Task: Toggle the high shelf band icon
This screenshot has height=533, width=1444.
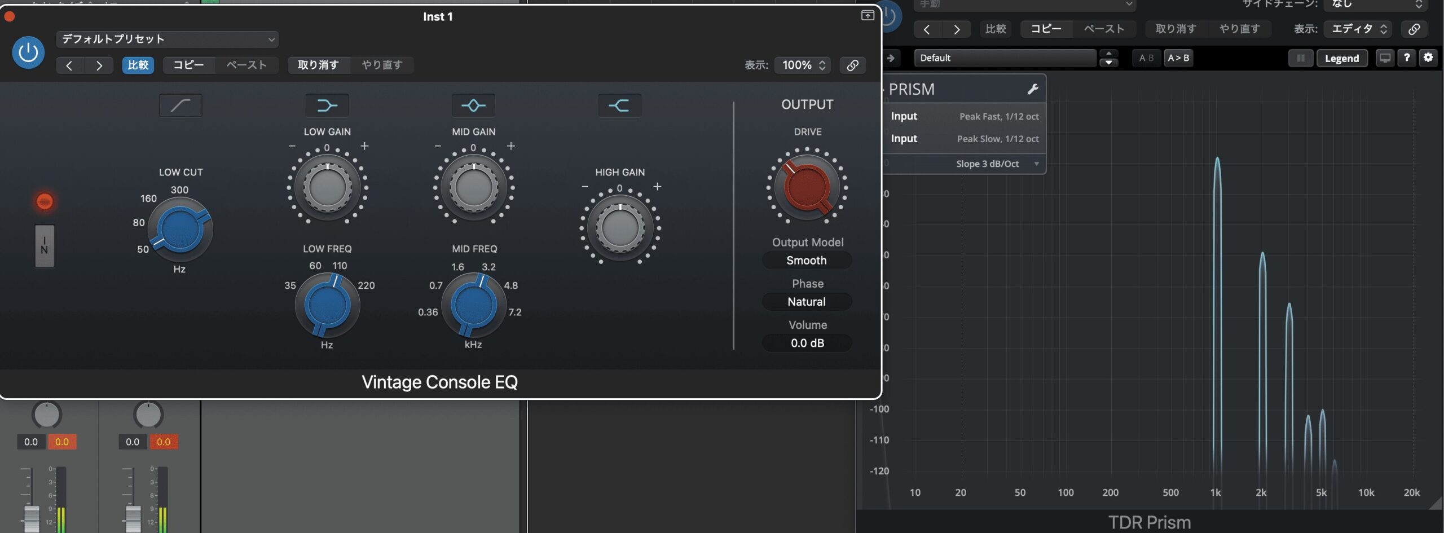Action: [619, 105]
